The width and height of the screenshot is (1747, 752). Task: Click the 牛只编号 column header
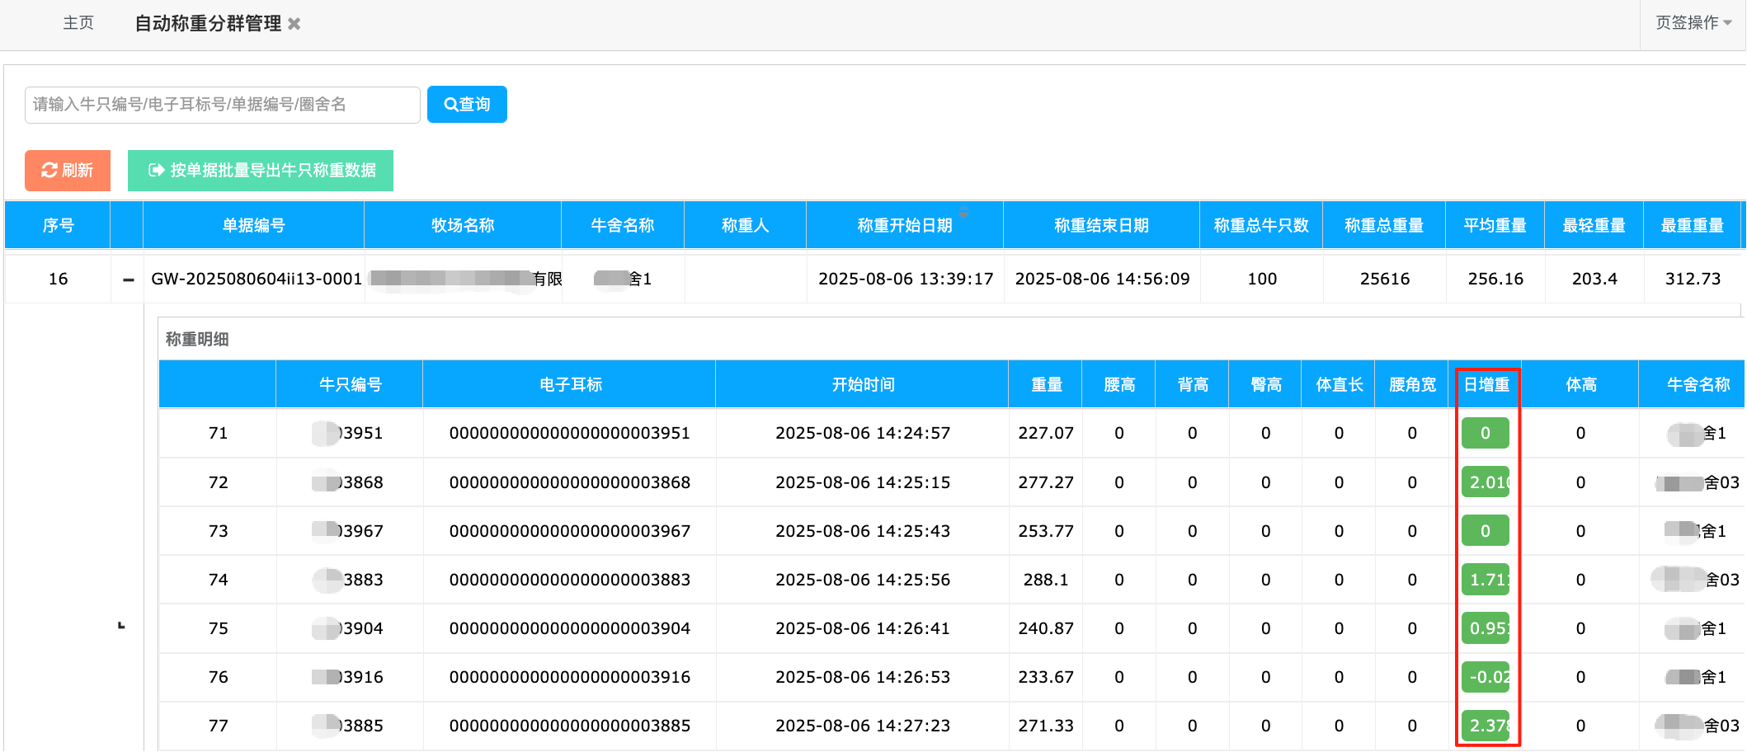[350, 384]
